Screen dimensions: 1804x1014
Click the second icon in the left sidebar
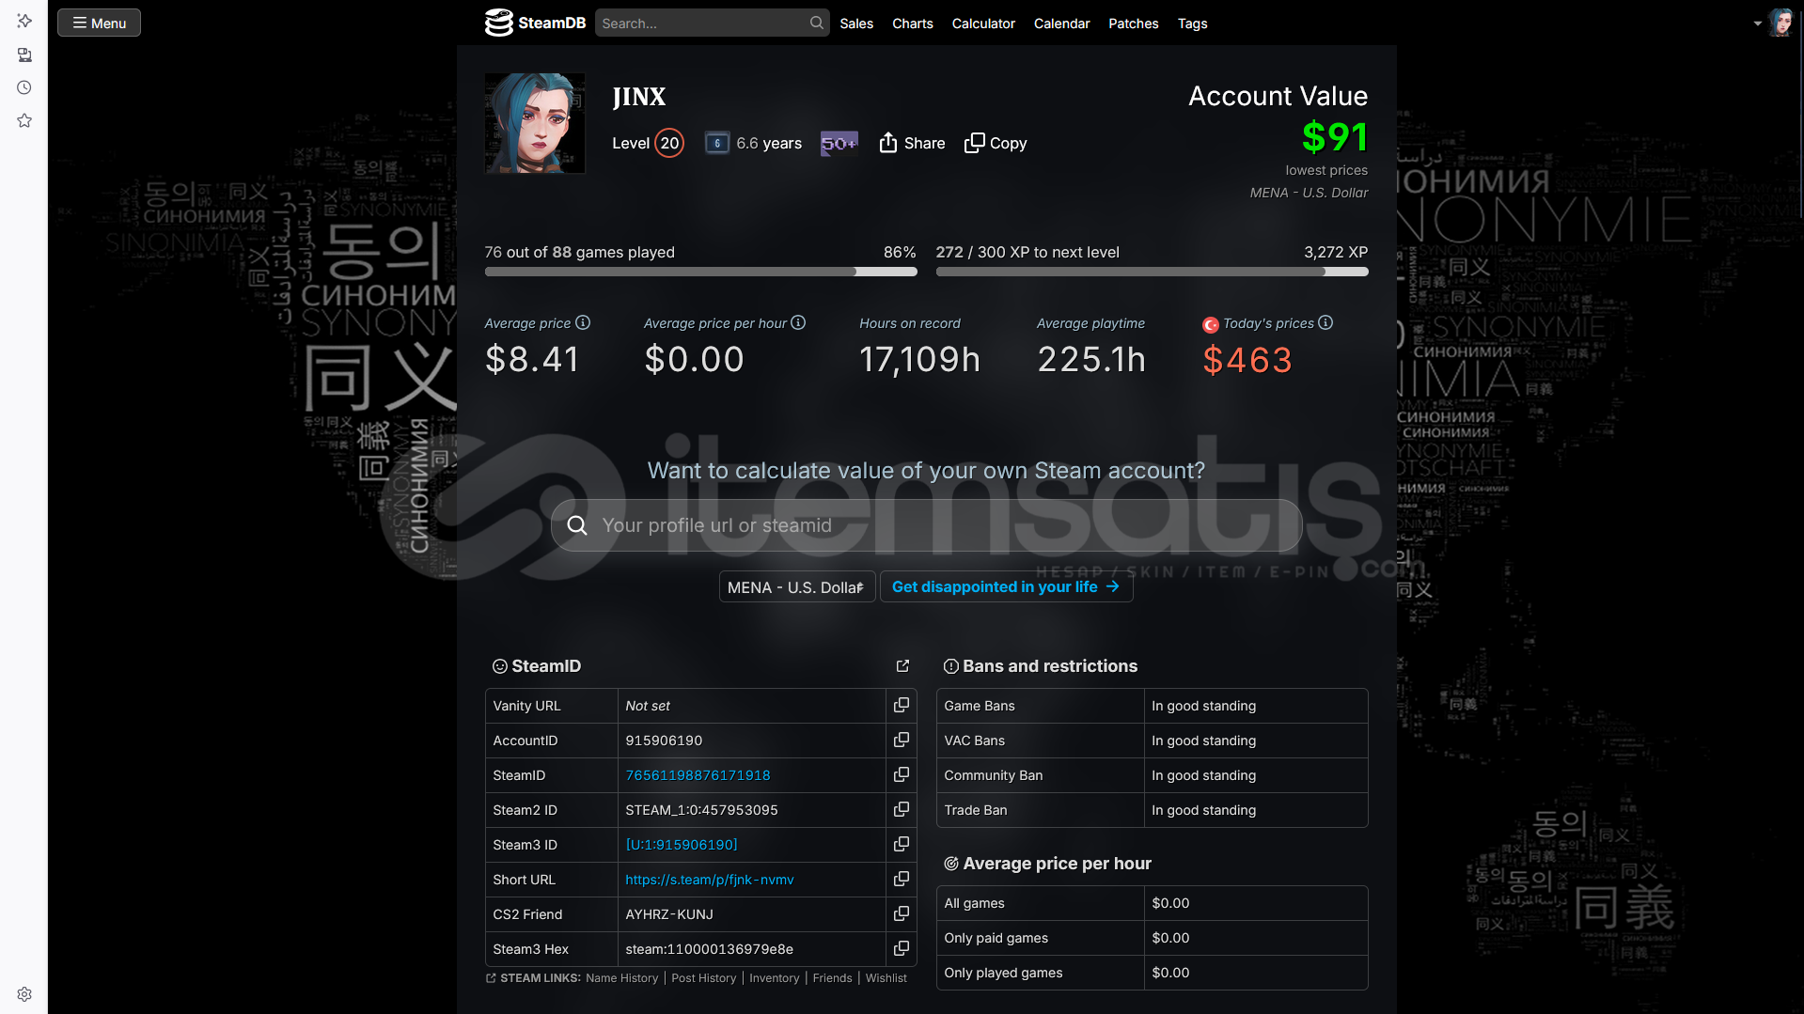pos(24,55)
